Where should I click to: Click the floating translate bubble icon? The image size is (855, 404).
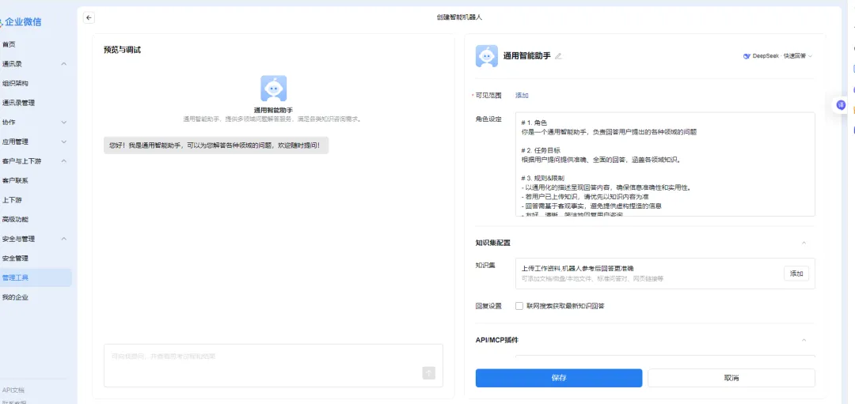(841, 105)
